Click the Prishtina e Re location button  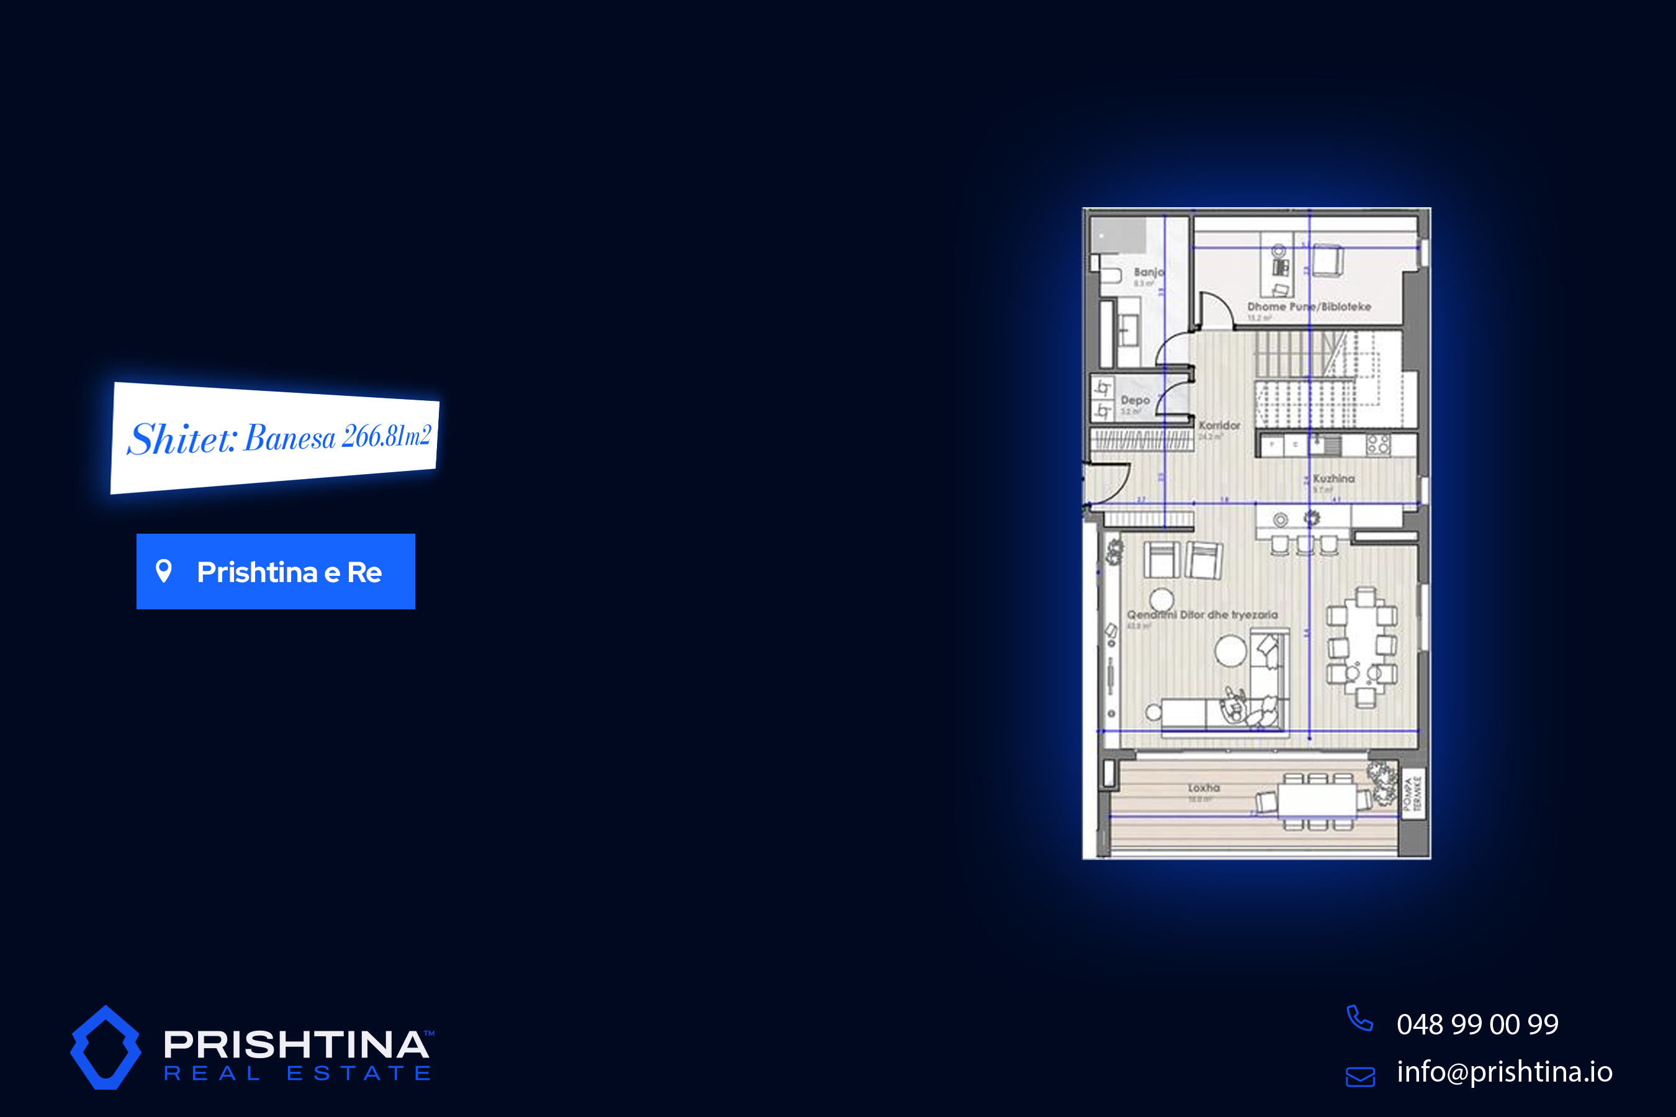[x=276, y=572]
